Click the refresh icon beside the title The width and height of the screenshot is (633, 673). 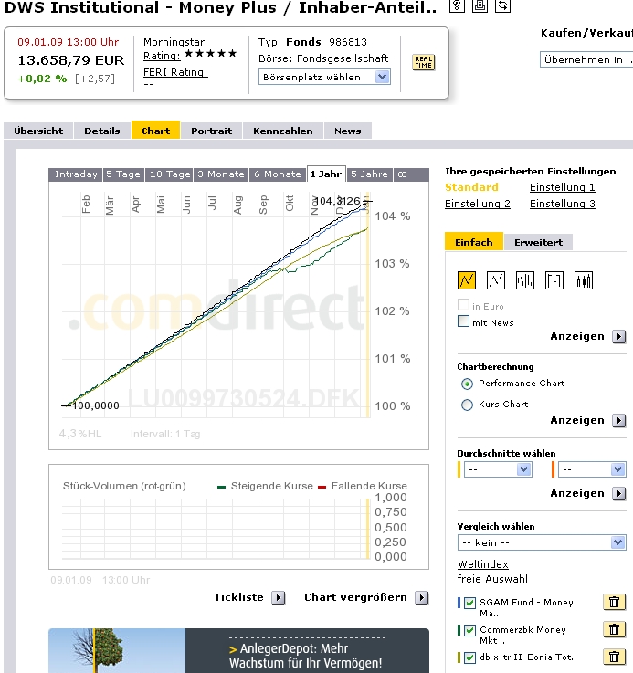tap(502, 5)
